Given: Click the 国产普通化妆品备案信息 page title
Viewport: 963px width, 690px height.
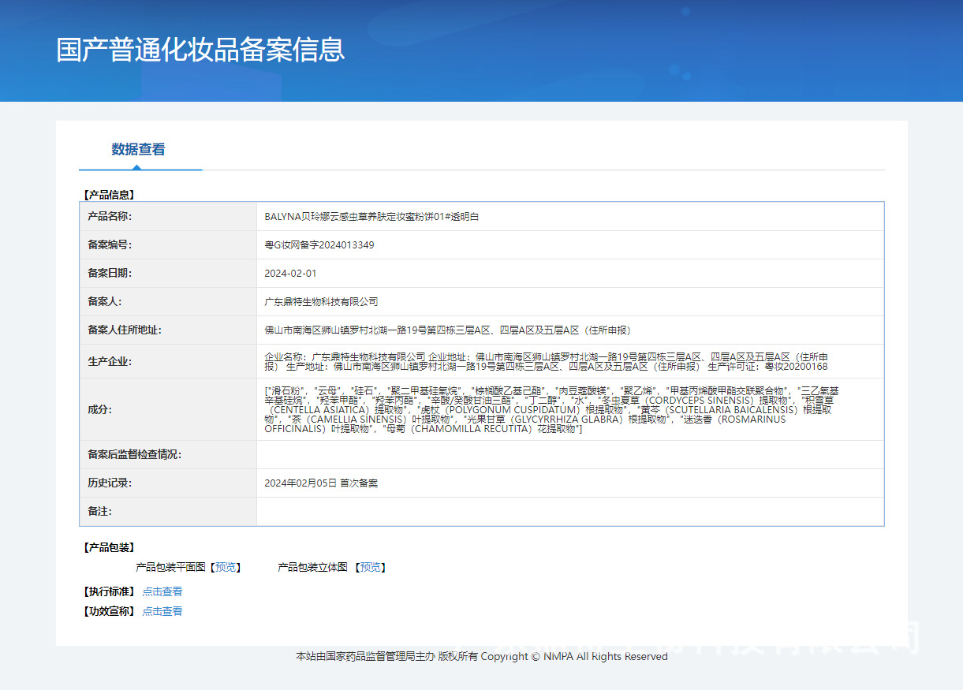Looking at the screenshot, I should (x=200, y=50).
